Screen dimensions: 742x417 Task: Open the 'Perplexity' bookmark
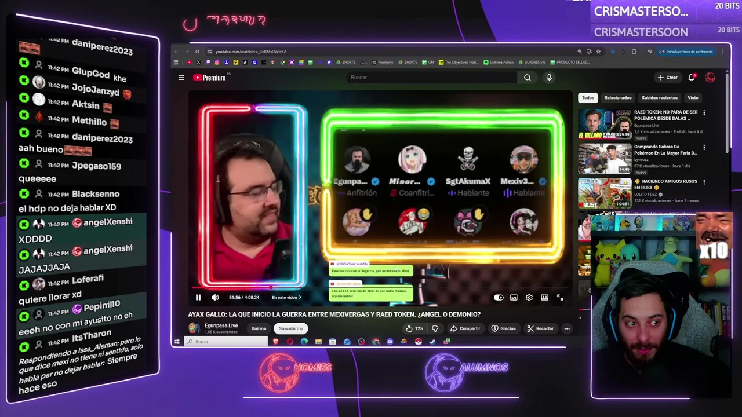click(383, 63)
